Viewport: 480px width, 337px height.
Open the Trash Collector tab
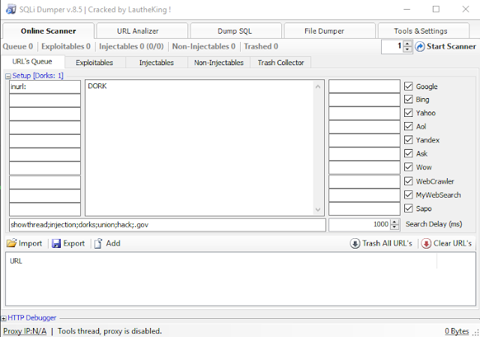click(280, 63)
